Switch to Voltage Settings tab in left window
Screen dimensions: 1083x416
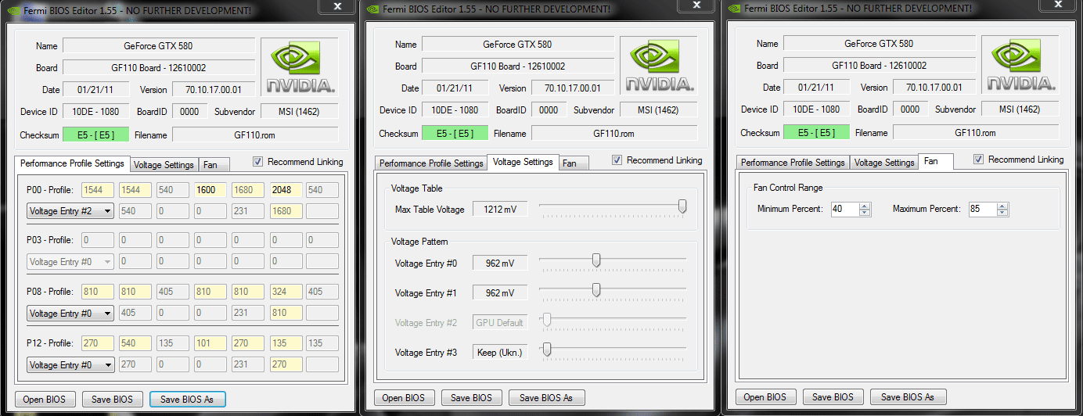164,165
